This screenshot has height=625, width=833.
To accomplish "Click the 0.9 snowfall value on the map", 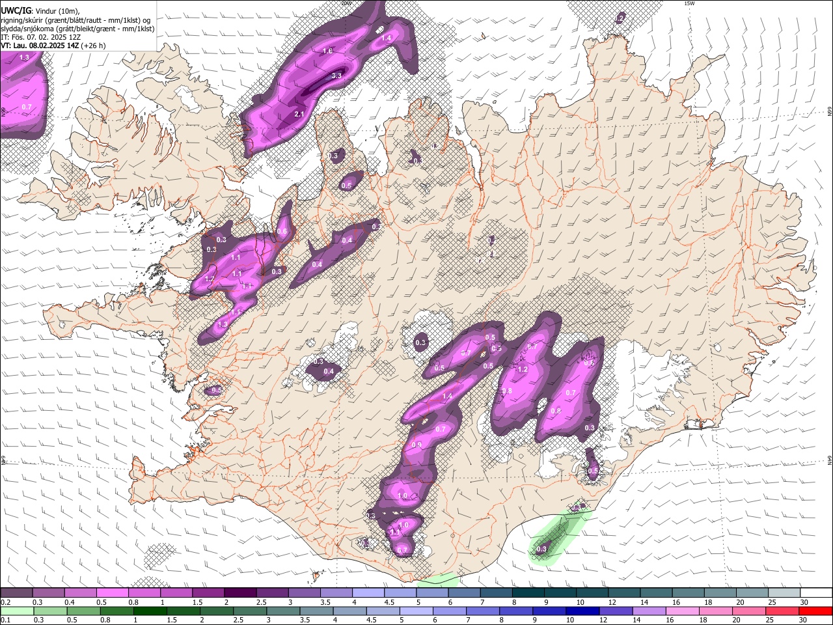I will click(x=417, y=445).
